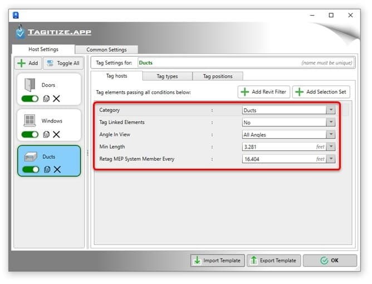Click the Export Template button

(274, 261)
